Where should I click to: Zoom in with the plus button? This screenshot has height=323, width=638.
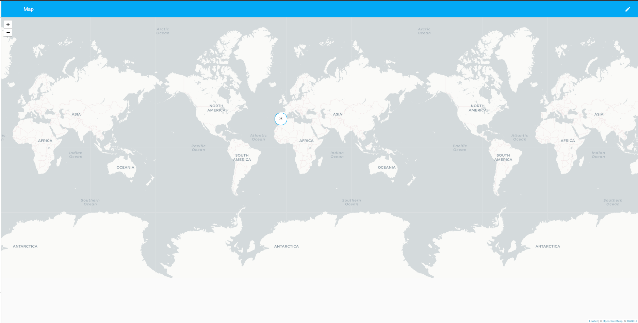[x=8, y=24]
